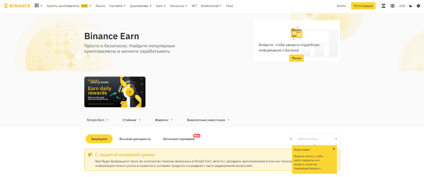The image size is (424, 177).
Task: Click the Логин button
Action: coord(297,58)
